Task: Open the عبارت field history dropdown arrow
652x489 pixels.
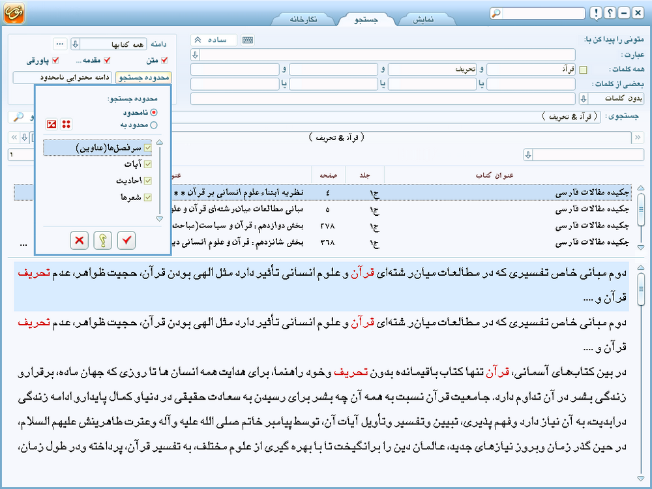Action: (196, 55)
